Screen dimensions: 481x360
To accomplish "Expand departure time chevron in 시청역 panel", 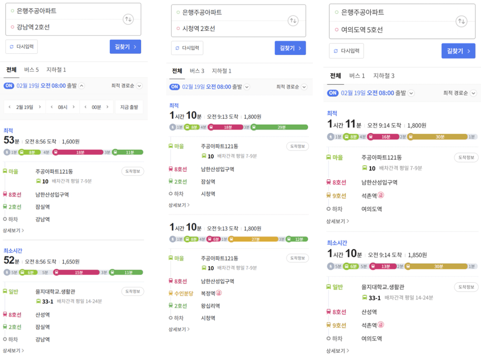I will tap(247, 87).
